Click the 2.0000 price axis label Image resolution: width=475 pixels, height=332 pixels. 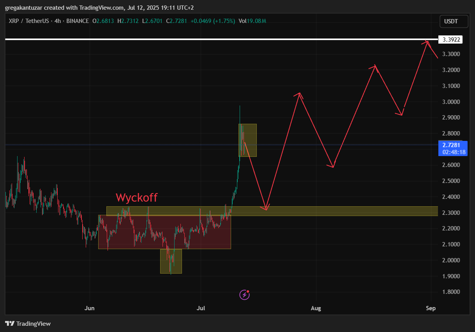(451, 260)
